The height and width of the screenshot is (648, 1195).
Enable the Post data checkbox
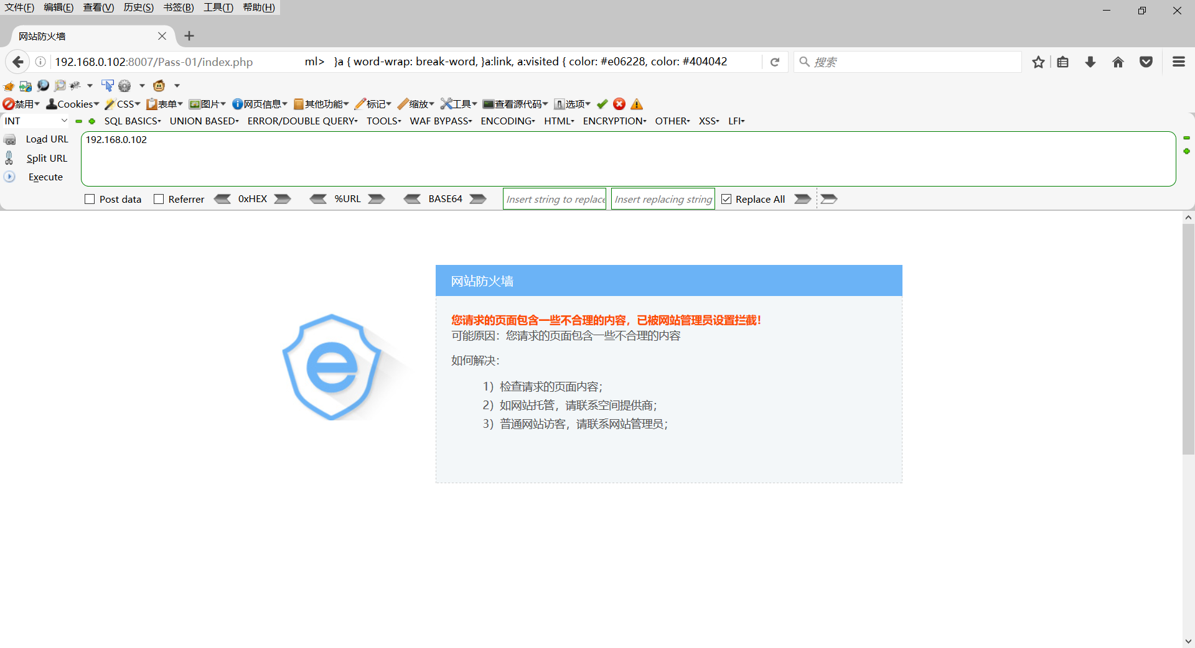pos(89,199)
